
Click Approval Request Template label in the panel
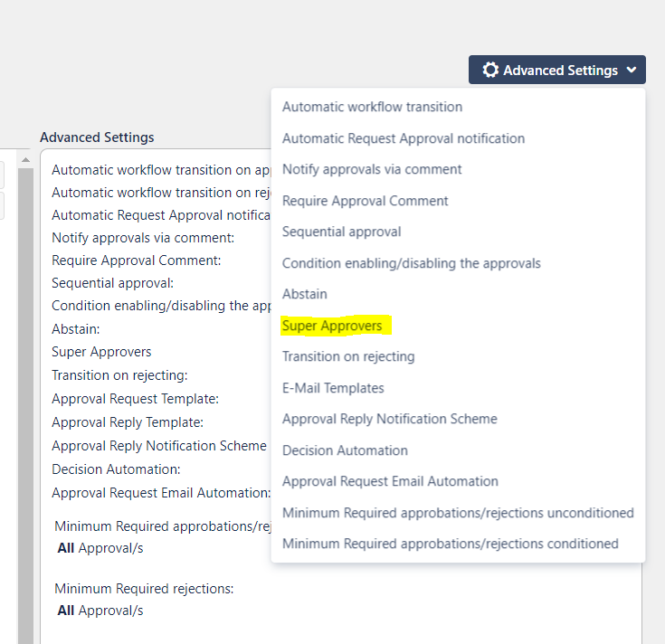pos(135,399)
